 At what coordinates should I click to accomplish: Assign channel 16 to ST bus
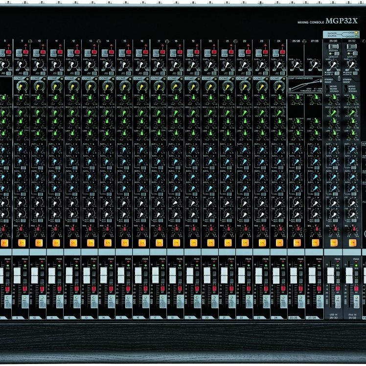[x=145, y=289]
